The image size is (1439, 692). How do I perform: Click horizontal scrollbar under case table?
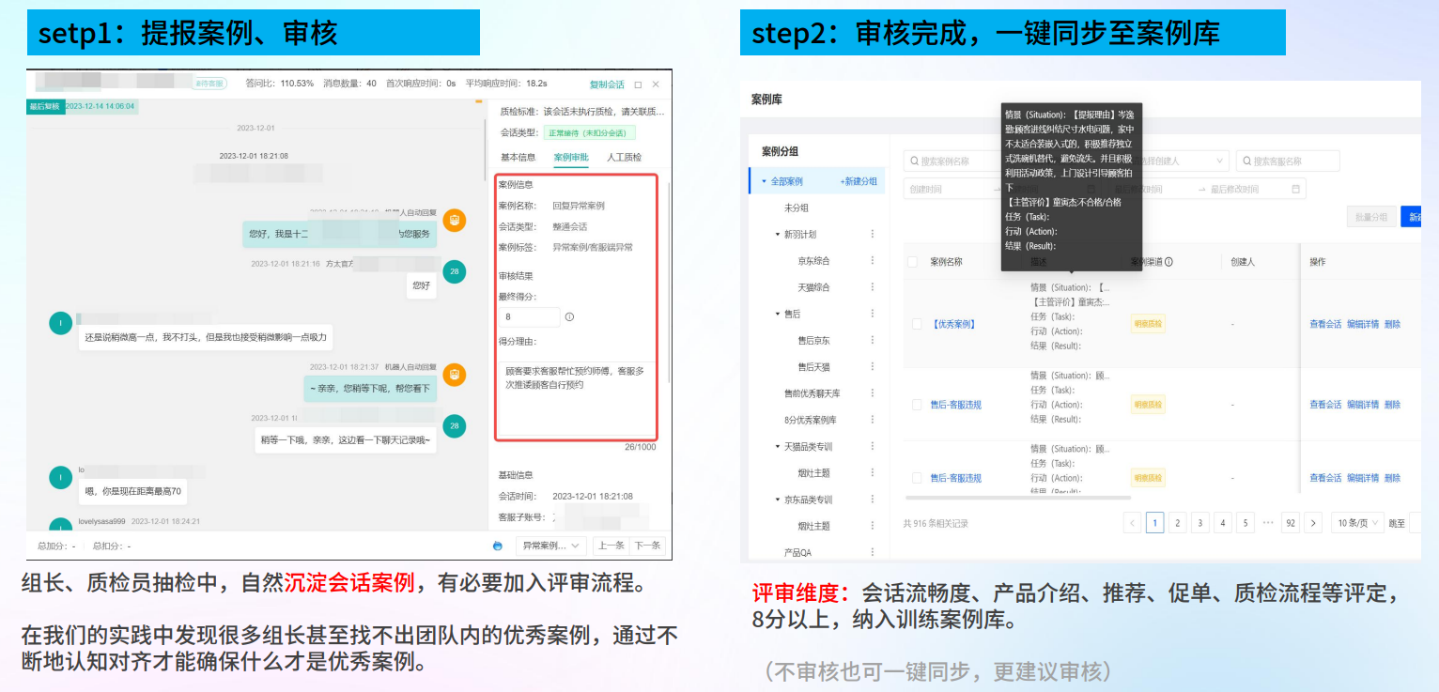(x=1017, y=497)
